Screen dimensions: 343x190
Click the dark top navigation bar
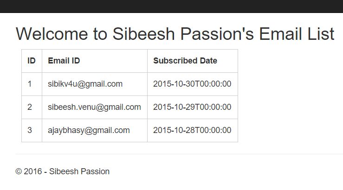171,6
